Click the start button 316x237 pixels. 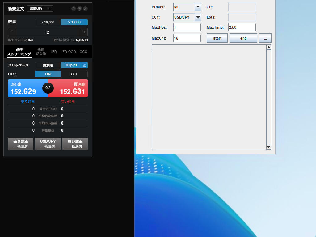coord(217,38)
